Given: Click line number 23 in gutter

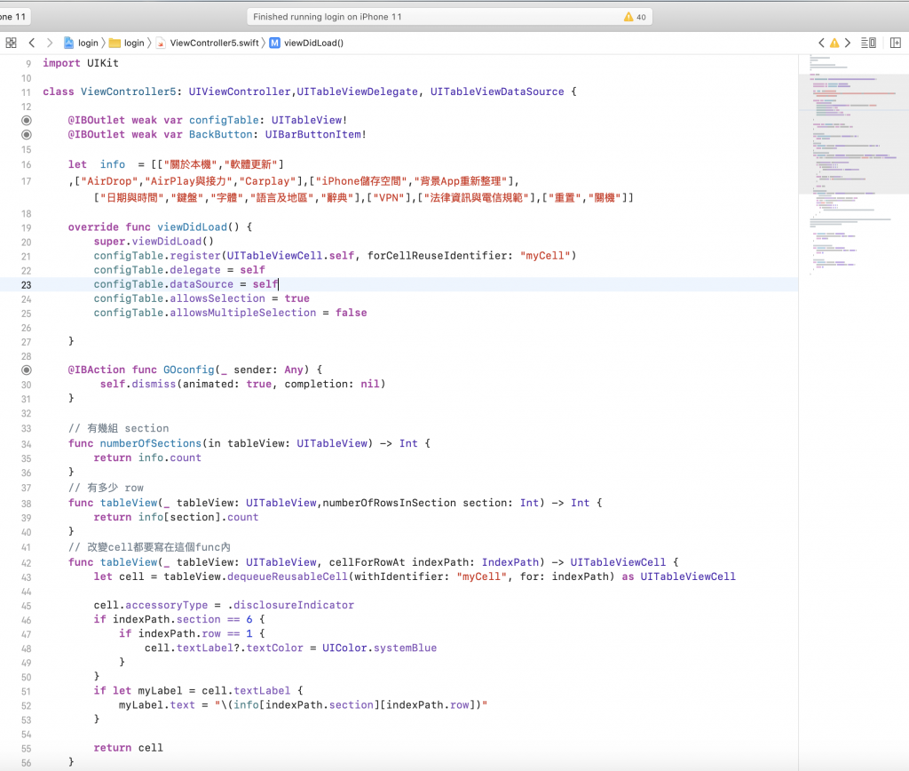Looking at the screenshot, I should (26, 285).
